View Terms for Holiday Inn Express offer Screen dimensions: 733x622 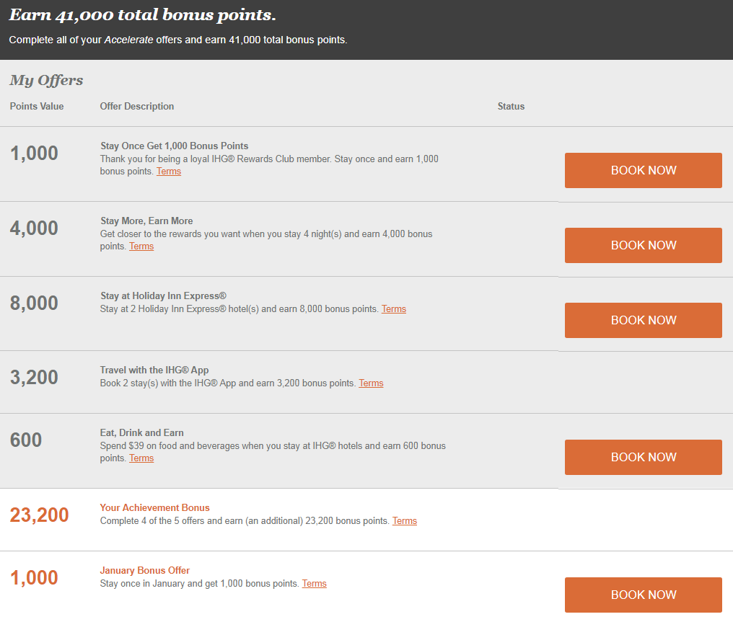coord(394,308)
